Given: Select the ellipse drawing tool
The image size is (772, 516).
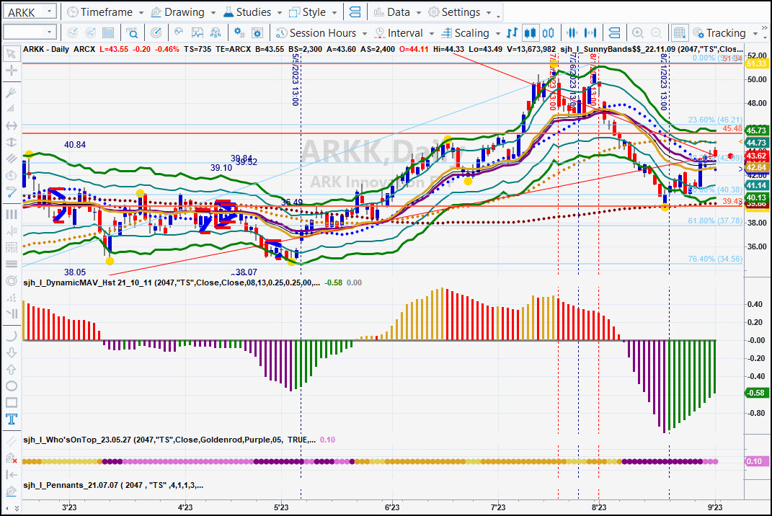Looking at the screenshot, I should click(11, 386).
